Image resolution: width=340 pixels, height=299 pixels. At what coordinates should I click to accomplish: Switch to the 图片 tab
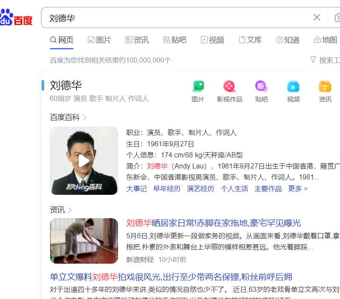(x=99, y=40)
